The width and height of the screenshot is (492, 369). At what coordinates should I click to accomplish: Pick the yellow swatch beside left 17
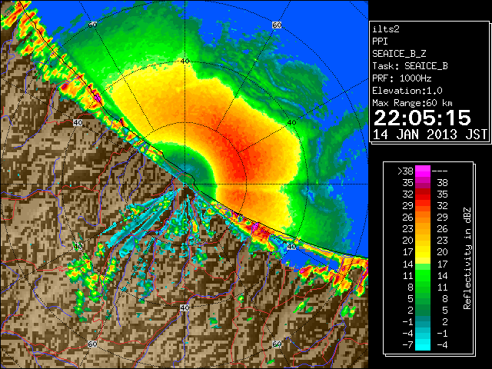(423, 252)
